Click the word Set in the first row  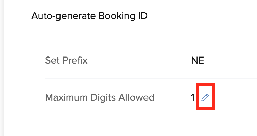[x=52, y=60]
